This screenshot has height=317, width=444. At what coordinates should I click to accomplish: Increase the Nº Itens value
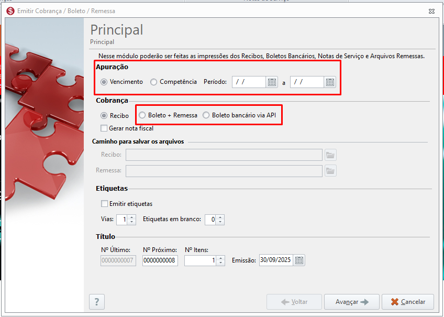[220, 258]
